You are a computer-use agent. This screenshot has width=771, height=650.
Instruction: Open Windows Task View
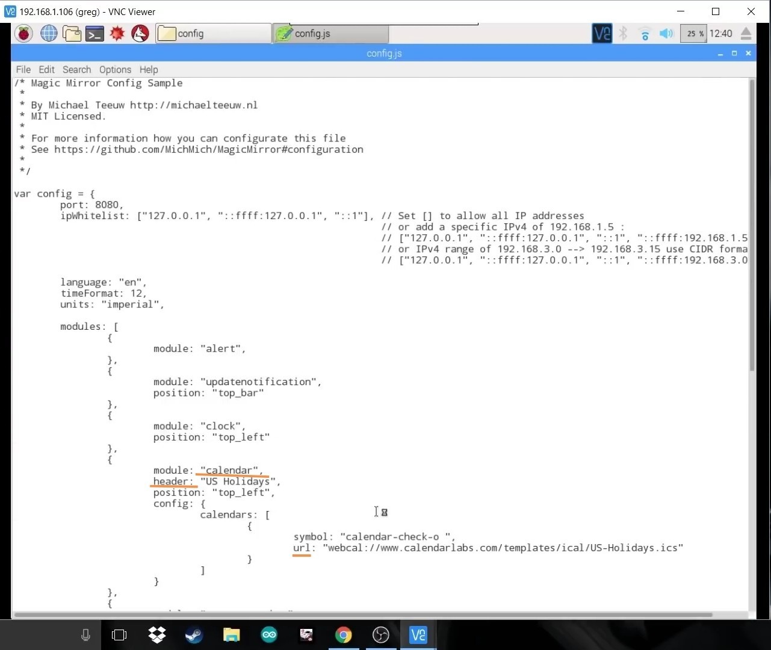click(x=119, y=635)
